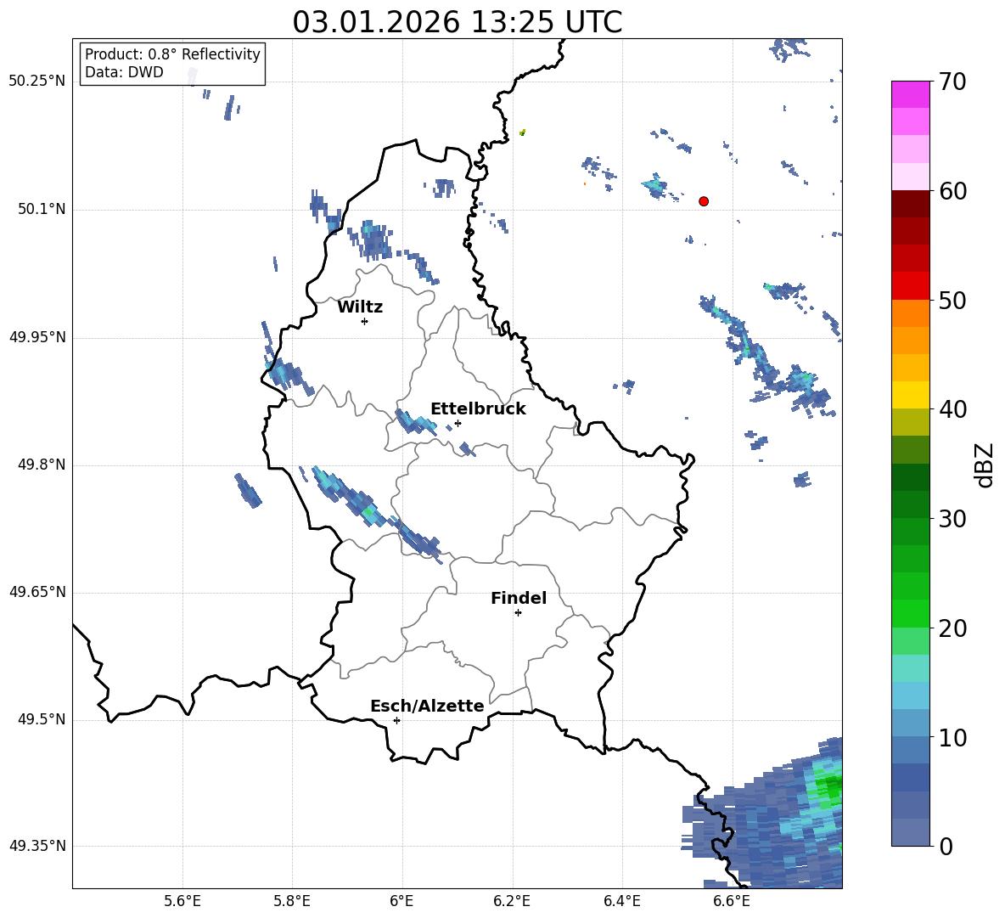The width and height of the screenshot is (1005, 918).
Task: Click the 49.35°N latitude label
Action: click(x=37, y=846)
